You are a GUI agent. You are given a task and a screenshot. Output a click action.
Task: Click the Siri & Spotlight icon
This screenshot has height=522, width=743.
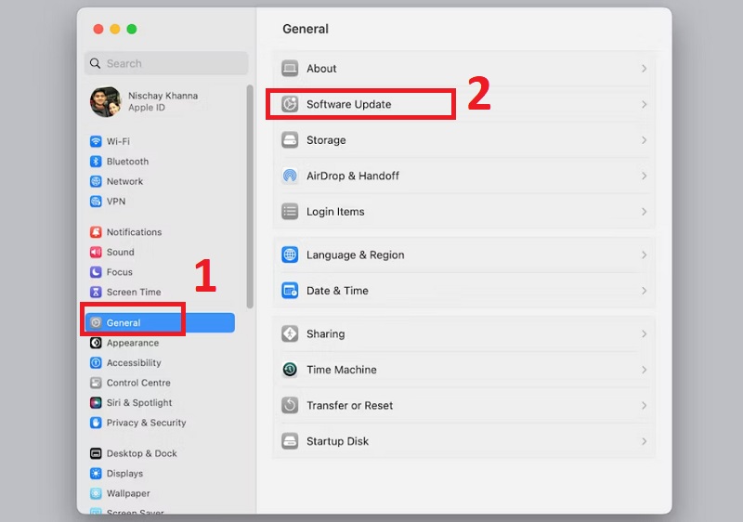tap(96, 402)
